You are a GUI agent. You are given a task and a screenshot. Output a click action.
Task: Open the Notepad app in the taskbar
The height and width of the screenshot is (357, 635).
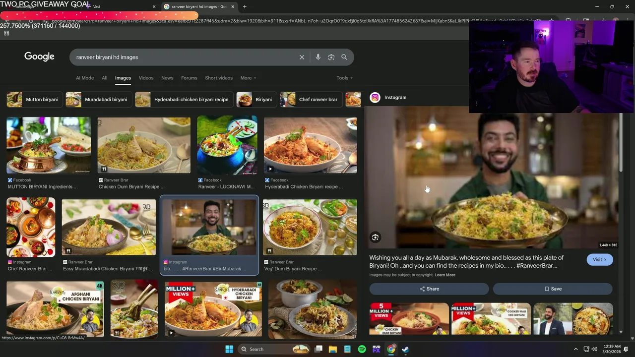click(347, 349)
